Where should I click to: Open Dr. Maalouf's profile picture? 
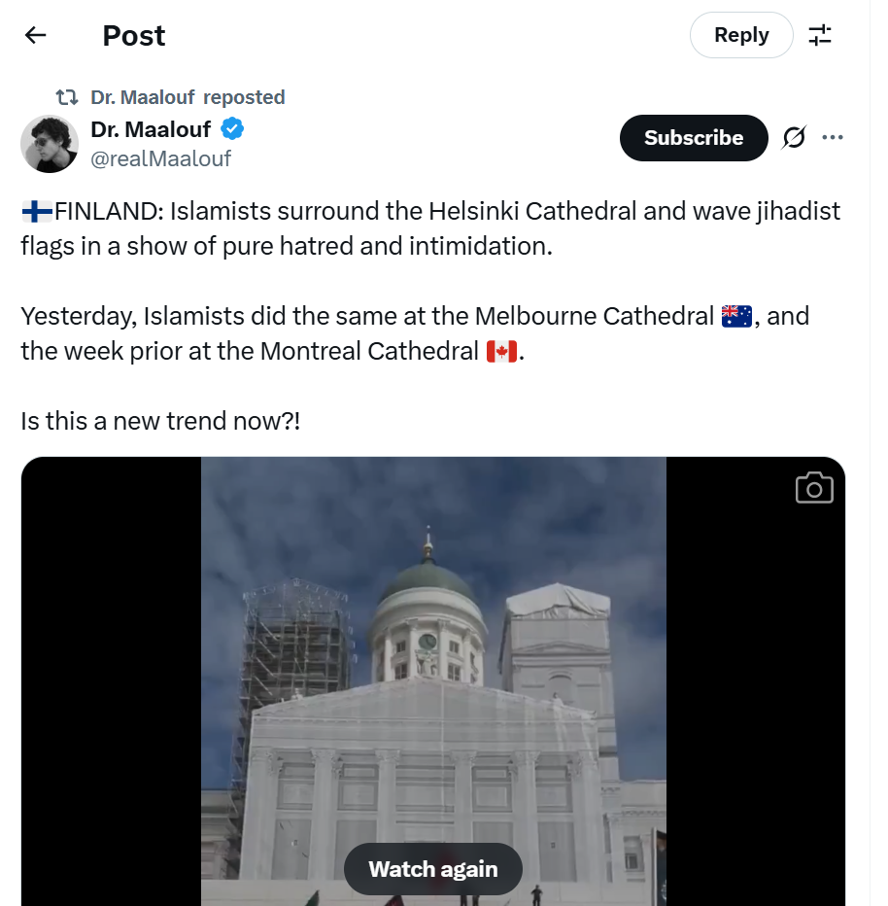[x=50, y=144]
